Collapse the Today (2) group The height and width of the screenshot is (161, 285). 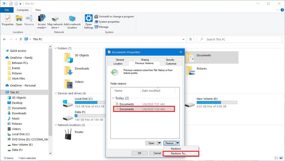pos(113,98)
